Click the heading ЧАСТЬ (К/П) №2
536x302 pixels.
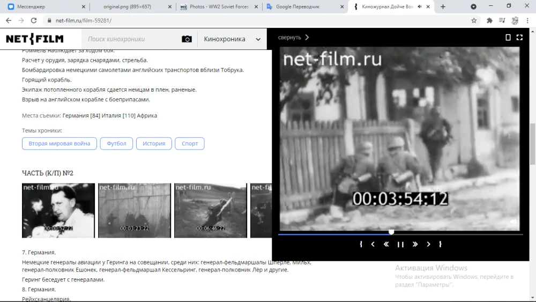pos(48,173)
